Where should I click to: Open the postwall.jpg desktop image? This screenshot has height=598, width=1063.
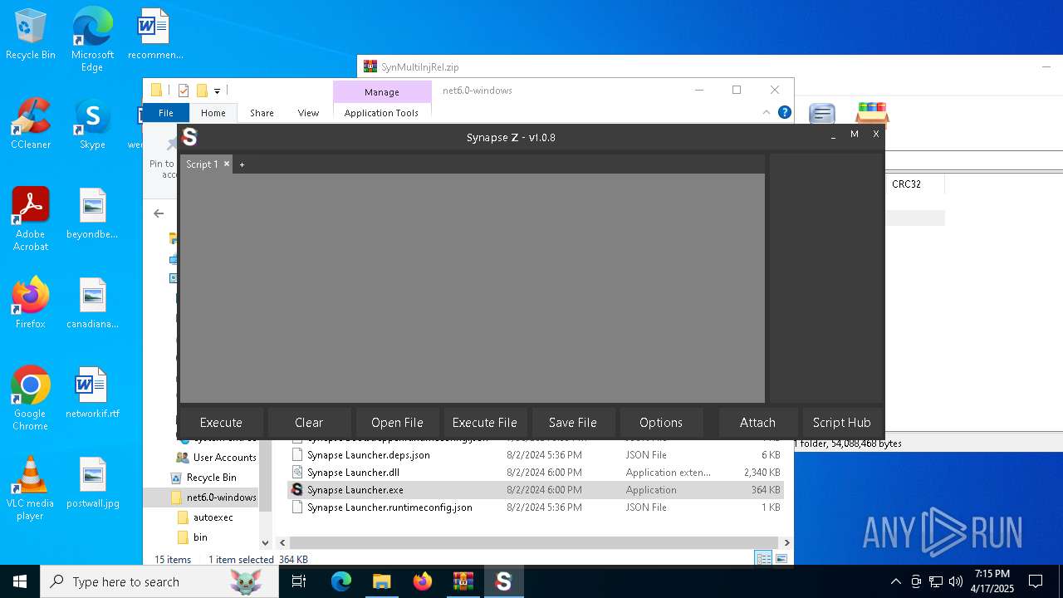(92, 483)
